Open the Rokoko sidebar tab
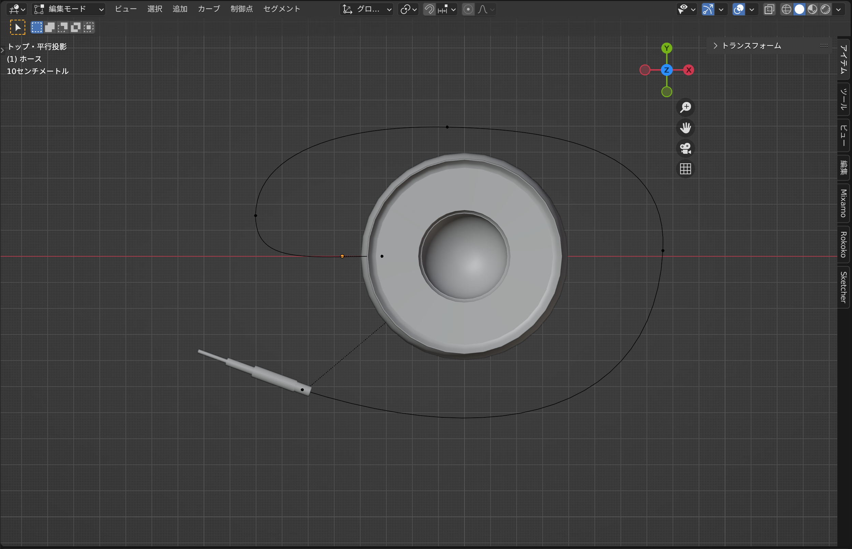The image size is (852, 549). pyautogui.click(x=843, y=244)
